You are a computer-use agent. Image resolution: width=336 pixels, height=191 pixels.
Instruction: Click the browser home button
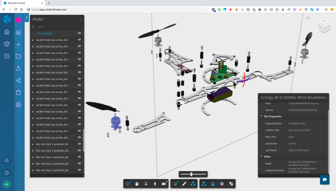point(21,9)
